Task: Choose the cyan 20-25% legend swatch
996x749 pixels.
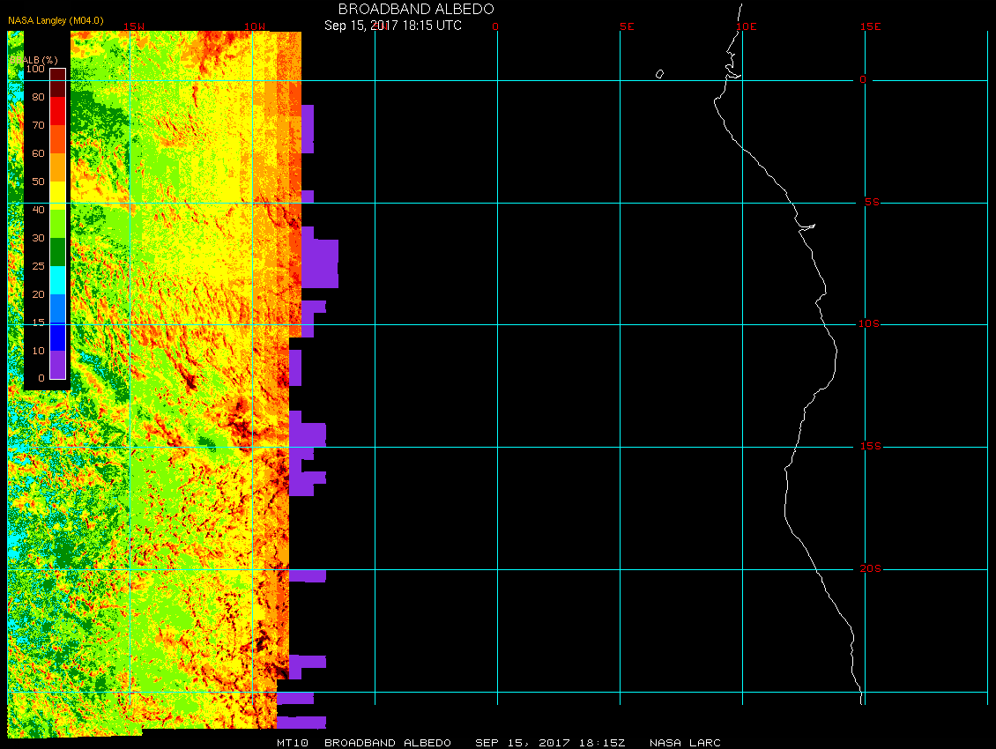Action: tap(57, 279)
